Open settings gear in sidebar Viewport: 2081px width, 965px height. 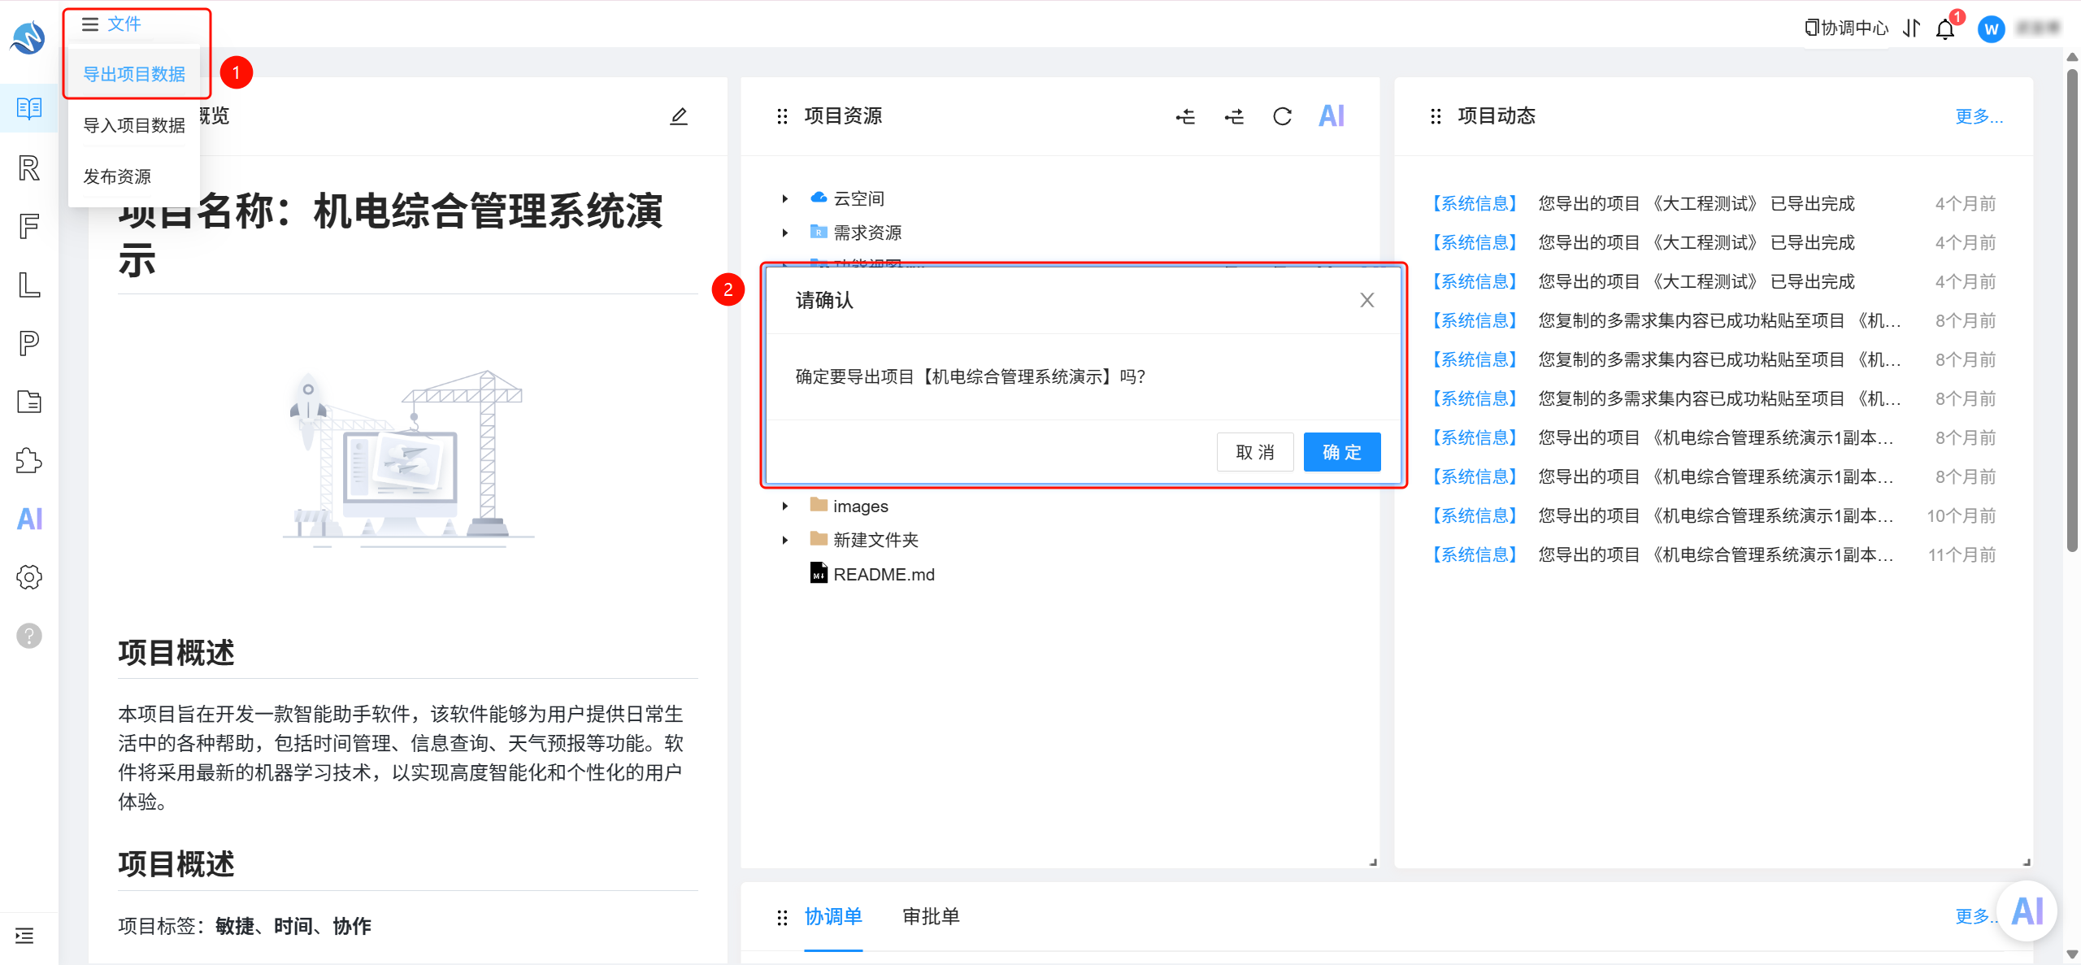(x=29, y=577)
